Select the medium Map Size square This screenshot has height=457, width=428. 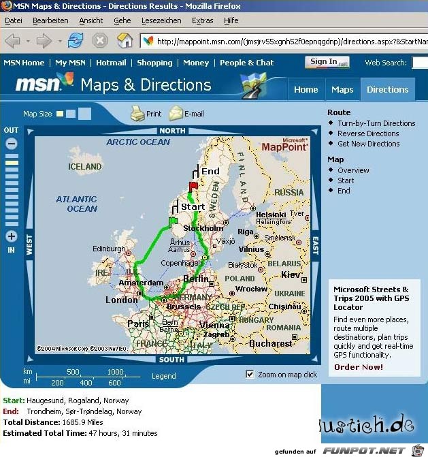(x=71, y=114)
